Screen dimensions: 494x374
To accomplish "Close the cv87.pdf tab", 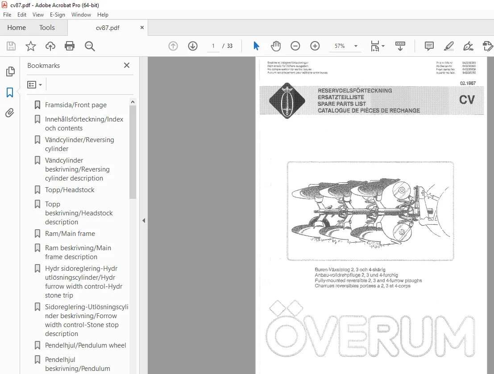I will pyautogui.click(x=142, y=27).
